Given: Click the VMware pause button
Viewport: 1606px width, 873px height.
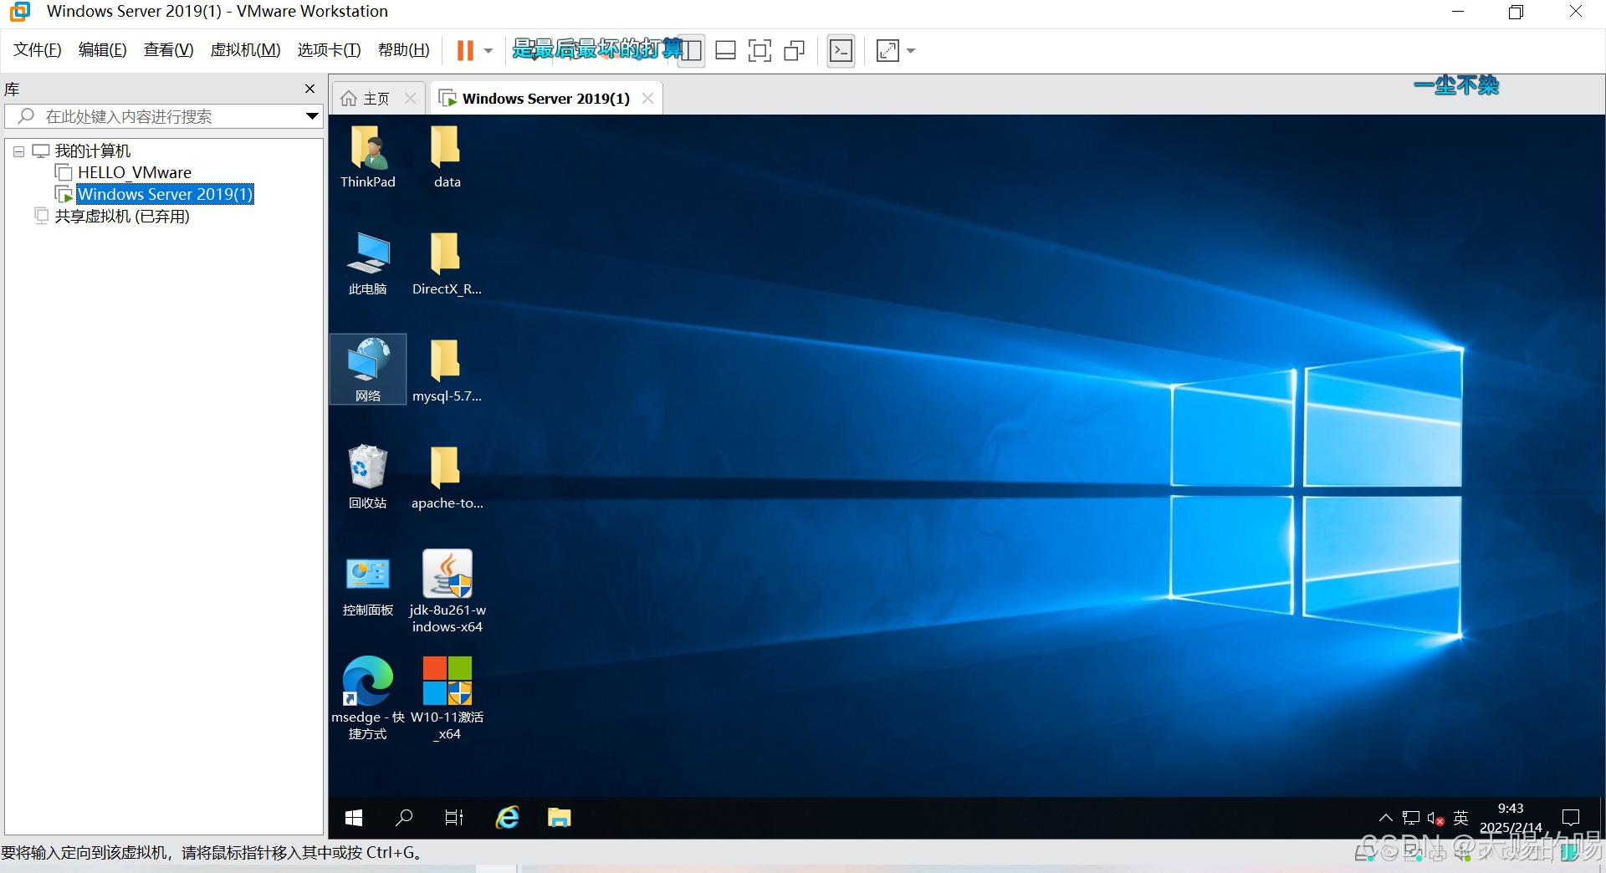Looking at the screenshot, I should tap(465, 51).
